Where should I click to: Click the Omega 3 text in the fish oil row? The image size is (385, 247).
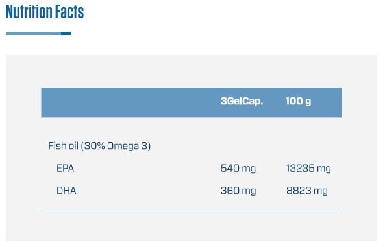coord(129,146)
